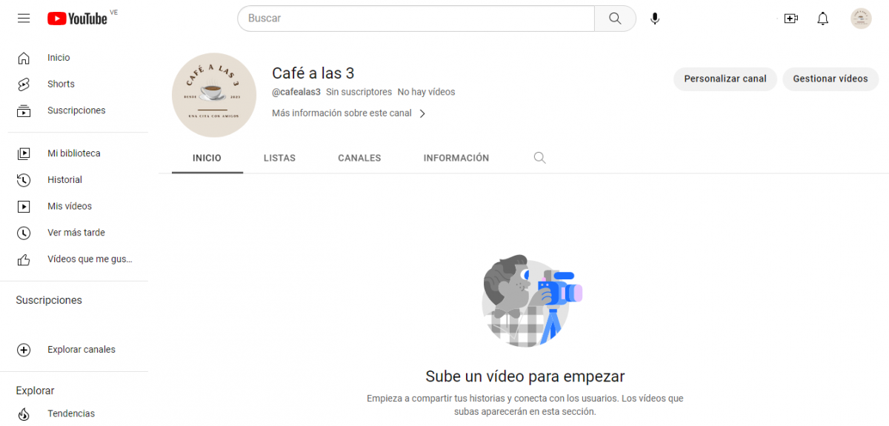889x426 pixels.
Task: Click Gestionar vídeos button
Action: (830, 79)
